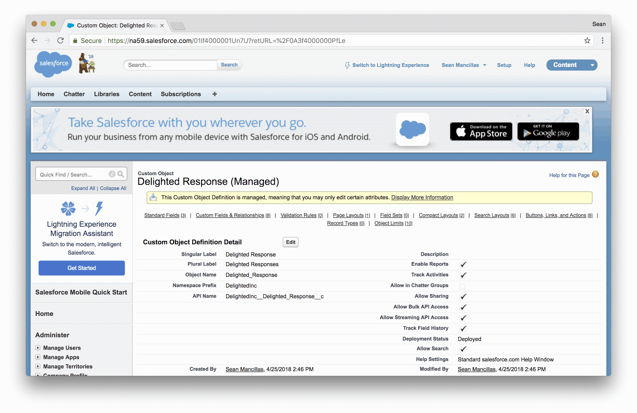
Task: Click the header Search button
Action: tap(229, 65)
